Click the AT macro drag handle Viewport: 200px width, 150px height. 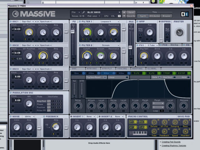click(x=135, y=127)
